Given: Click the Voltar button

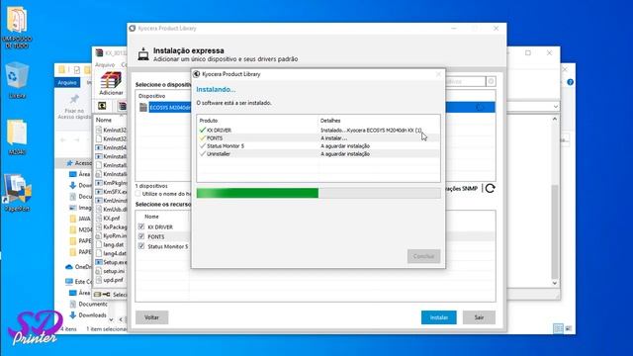Looking at the screenshot, I should [151, 317].
